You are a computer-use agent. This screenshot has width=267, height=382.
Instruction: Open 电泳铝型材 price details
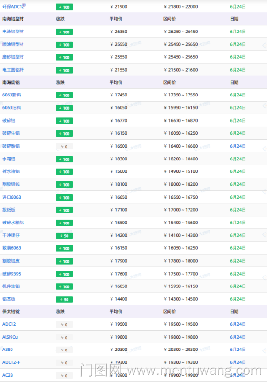[x=13, y=32]
